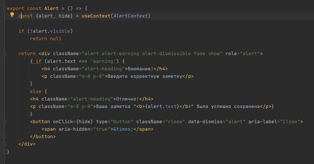The width and height of the screenshot is (314, 164).
Task: Fold the return div block in gutter
Action: pos(4,54)
